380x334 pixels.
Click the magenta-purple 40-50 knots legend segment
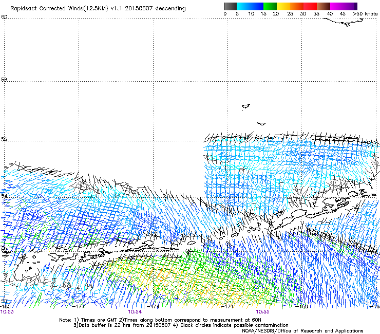click(x=344, y=6)
